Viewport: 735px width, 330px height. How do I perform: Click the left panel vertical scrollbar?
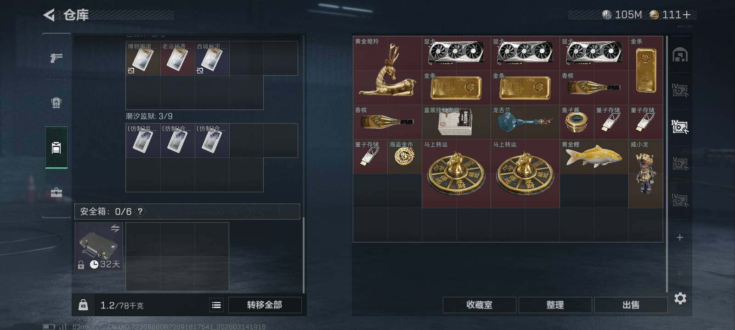coord(303,254)
